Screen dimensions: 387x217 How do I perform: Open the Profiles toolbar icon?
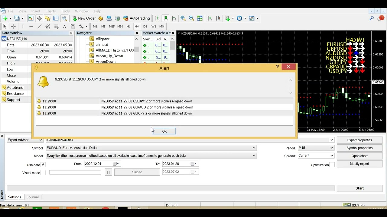click(17, 18)
